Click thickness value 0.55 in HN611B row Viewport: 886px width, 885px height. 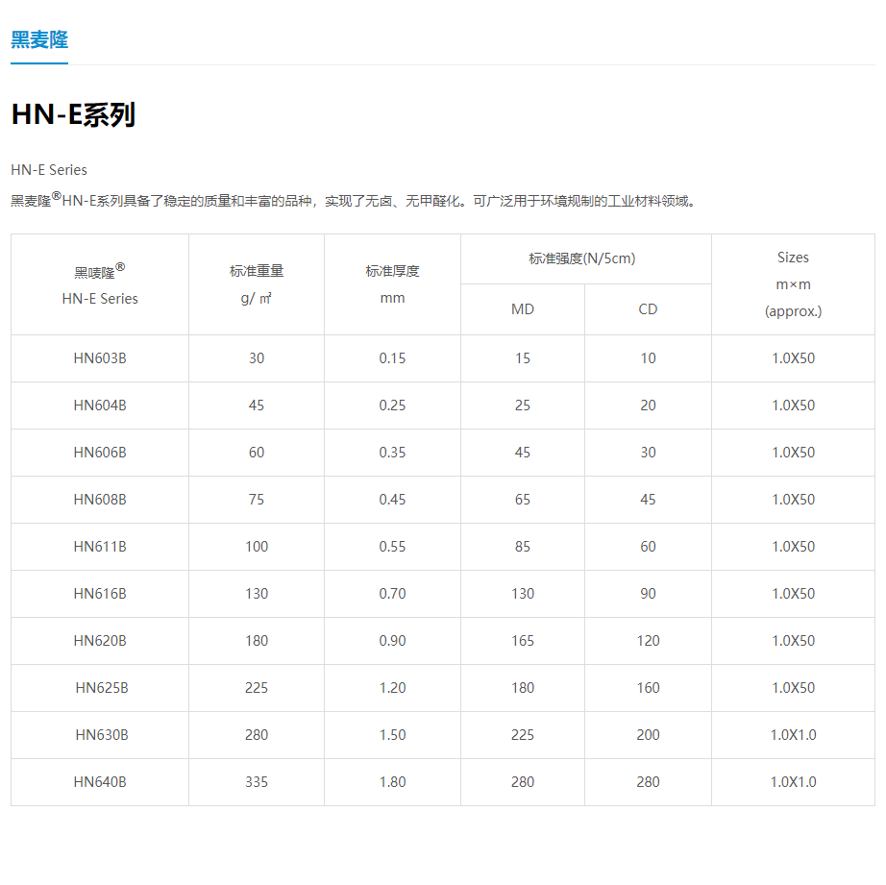click(x=393, y=547)
